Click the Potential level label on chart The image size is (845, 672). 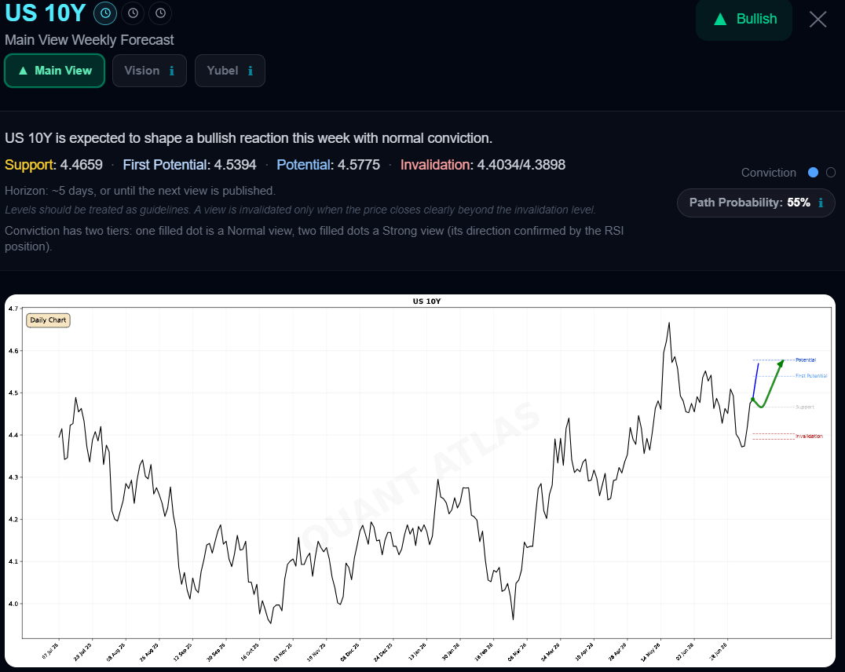[806, 360]
